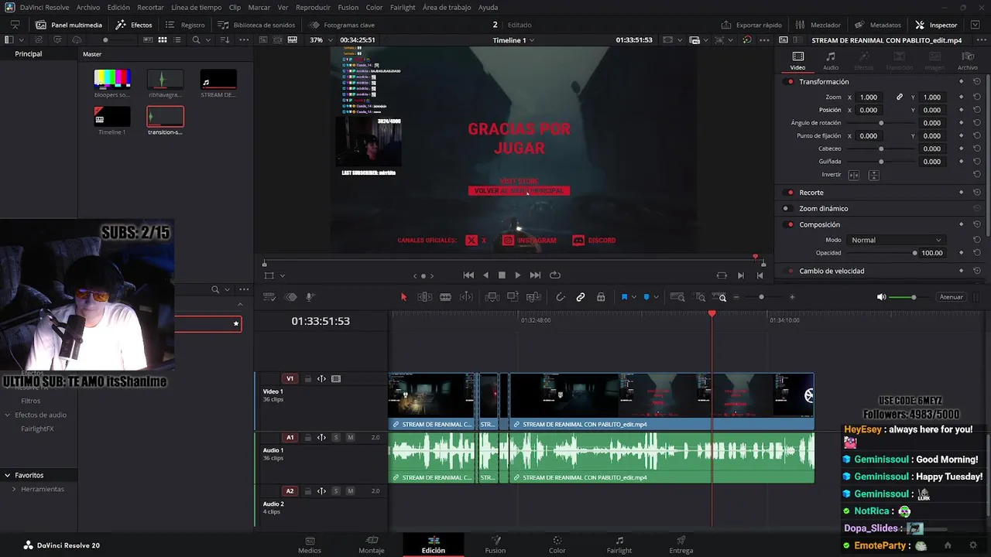The height and width of the screenshot is (557, 991).
Task: Open the Audio tab in Inspector
Action: pyautogui.click(x=831, y=60)
